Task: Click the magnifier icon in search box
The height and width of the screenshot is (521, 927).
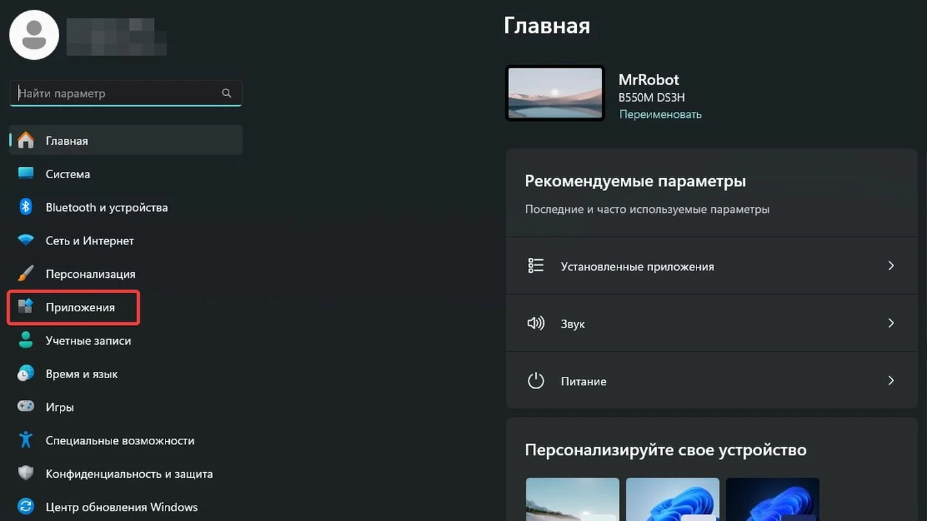Action: [x=227, y=93]
